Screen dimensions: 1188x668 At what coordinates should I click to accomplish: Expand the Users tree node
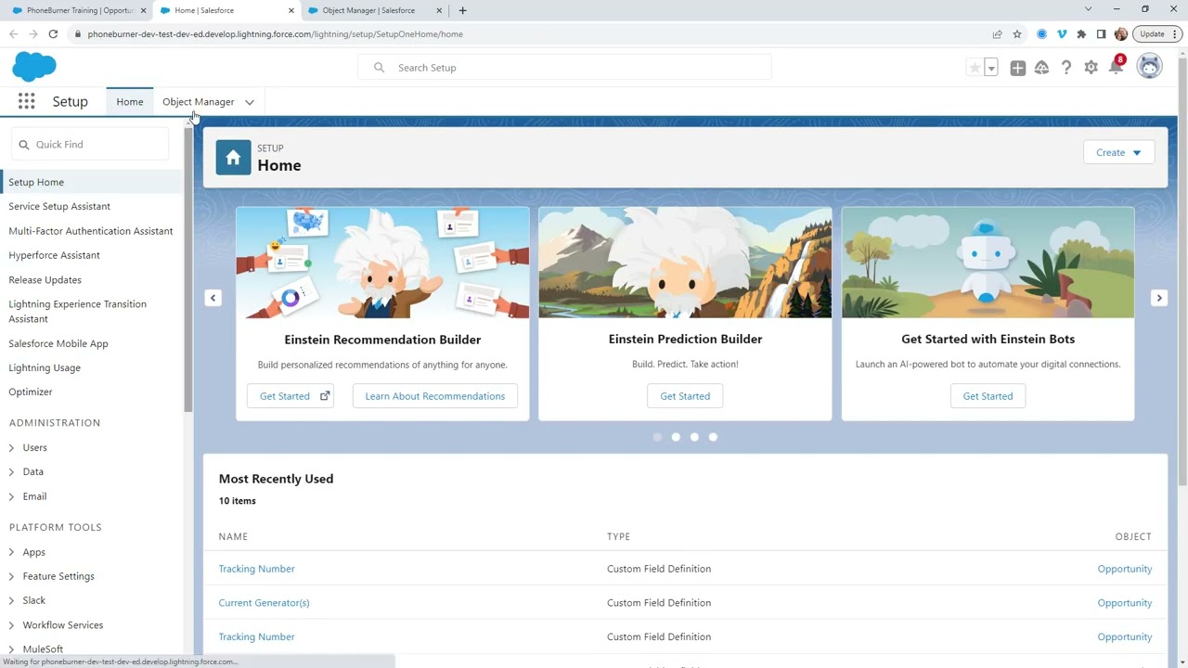click(x=11, y=448)
